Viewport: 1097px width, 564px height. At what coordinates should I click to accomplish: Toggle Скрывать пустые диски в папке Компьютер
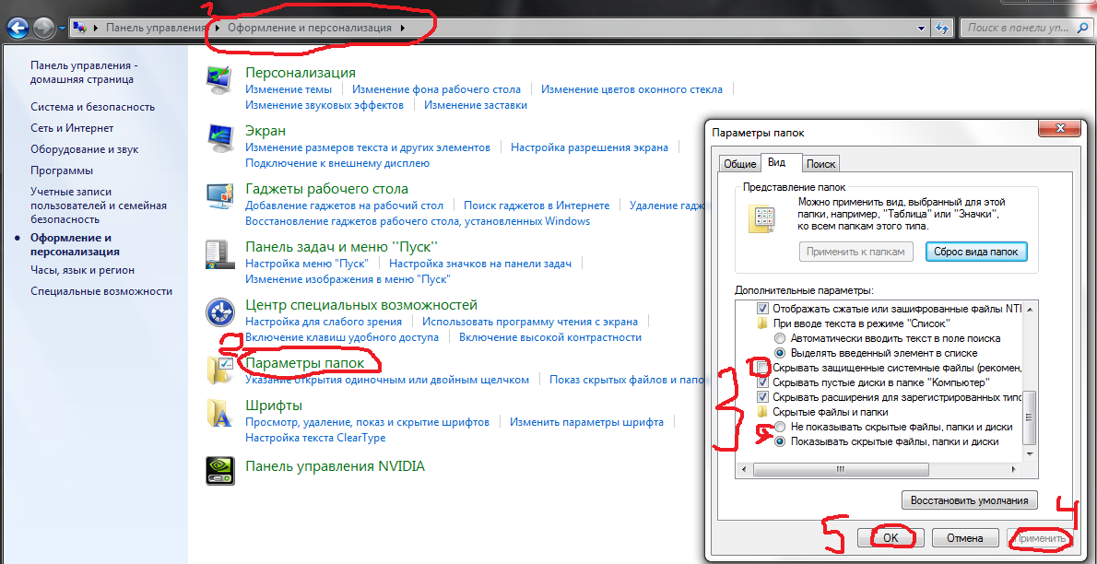coord(763,382)
